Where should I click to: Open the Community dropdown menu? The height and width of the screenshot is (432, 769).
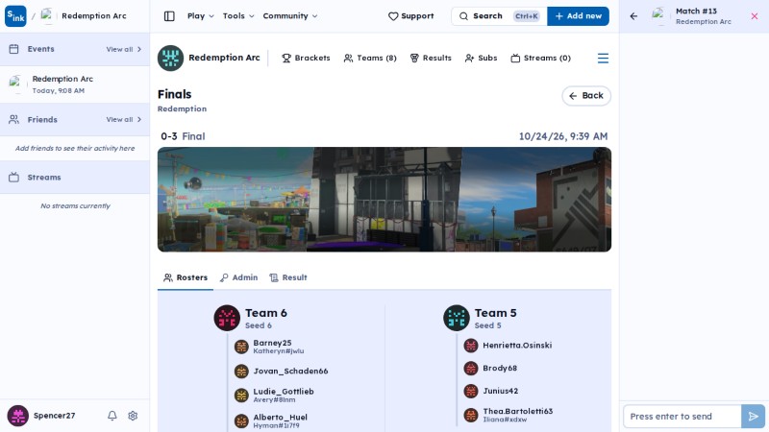coord(290,16)
